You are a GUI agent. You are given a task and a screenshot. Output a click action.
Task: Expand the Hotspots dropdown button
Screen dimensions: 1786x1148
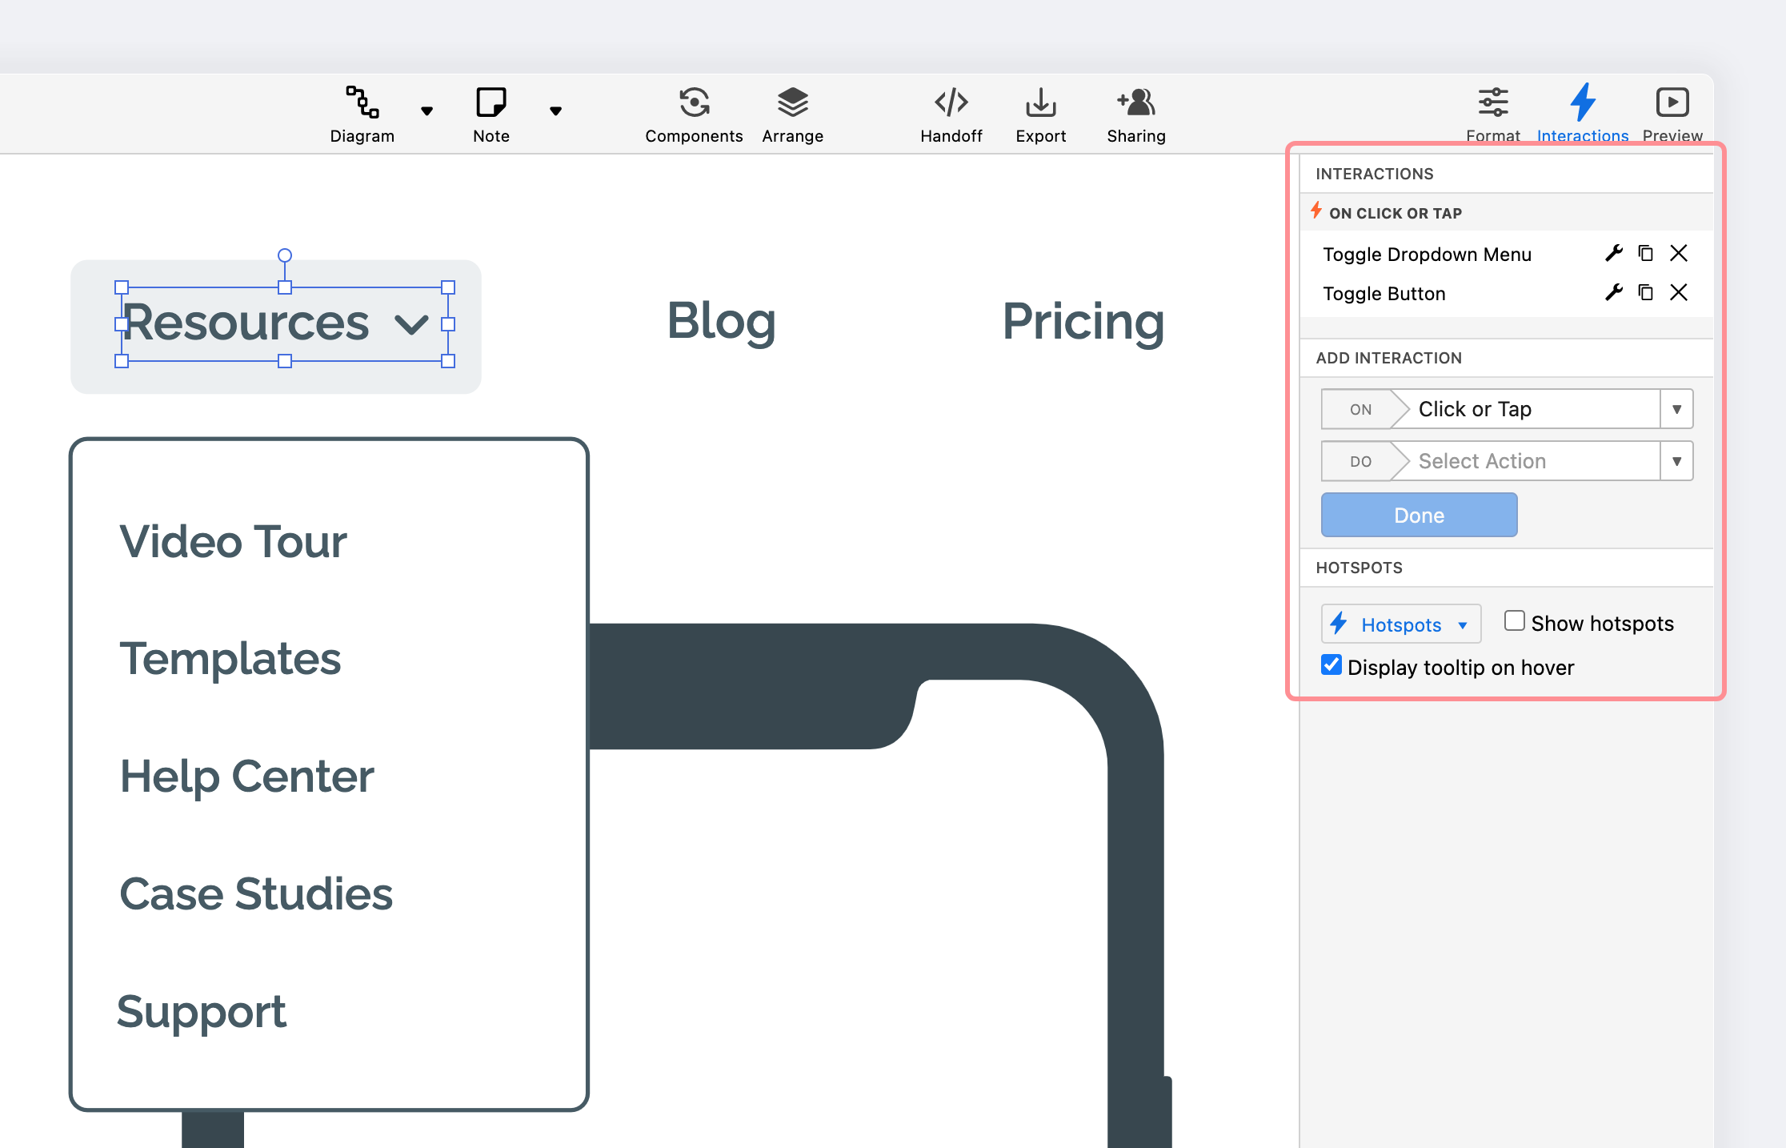pyautogui.click(x=1400, y=624)
